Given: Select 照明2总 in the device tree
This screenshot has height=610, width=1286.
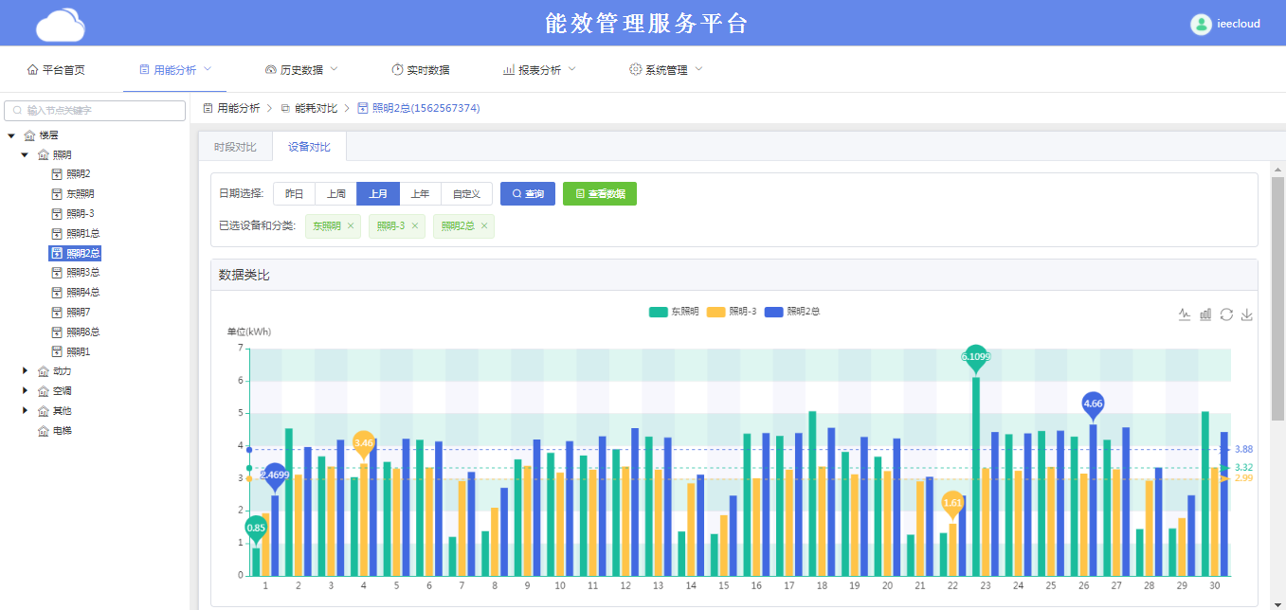Looking at the screenshot, I should pos(75,254).
